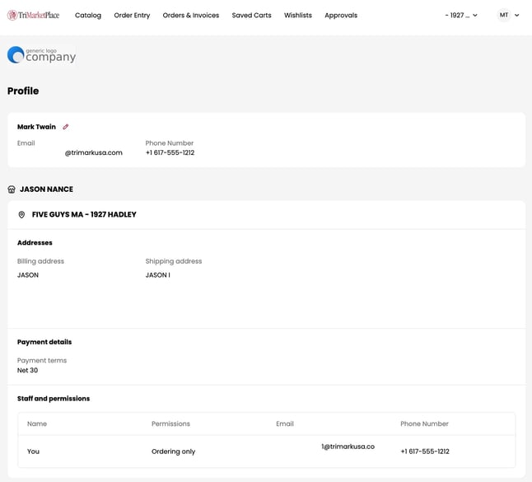Click the Permissions column header
This screenshot has height=482, width=532.
click(x=170, y=424)
